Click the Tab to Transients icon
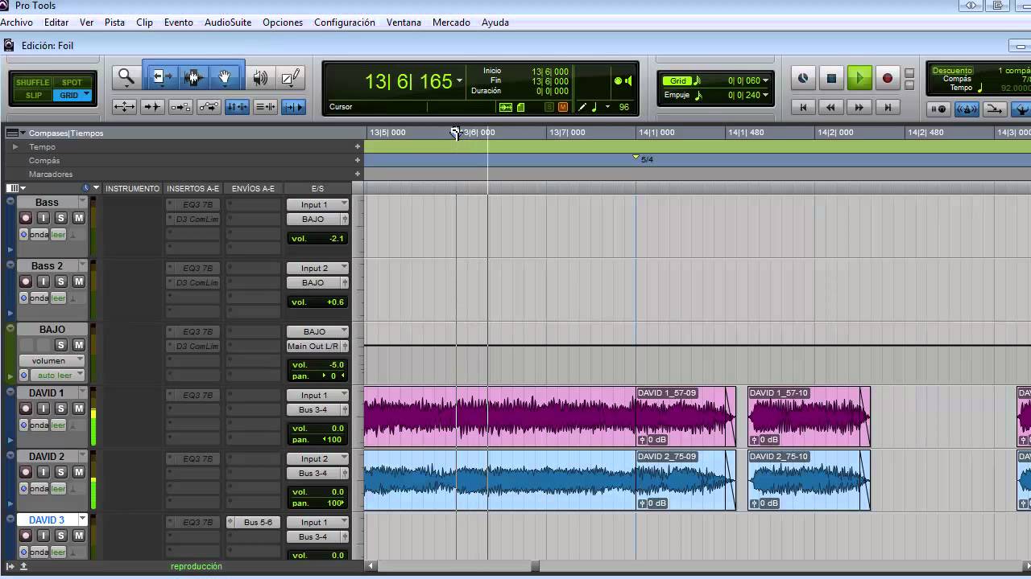Screen dimensions: 1031x579 point(152,106)
